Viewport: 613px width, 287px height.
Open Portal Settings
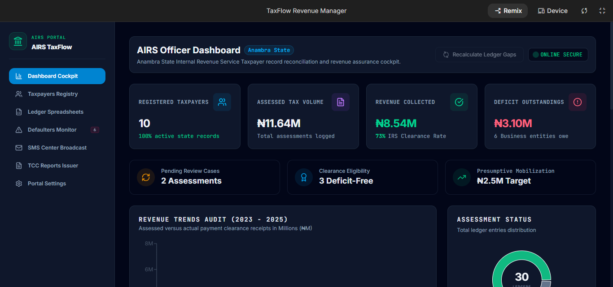coord(57,184)
